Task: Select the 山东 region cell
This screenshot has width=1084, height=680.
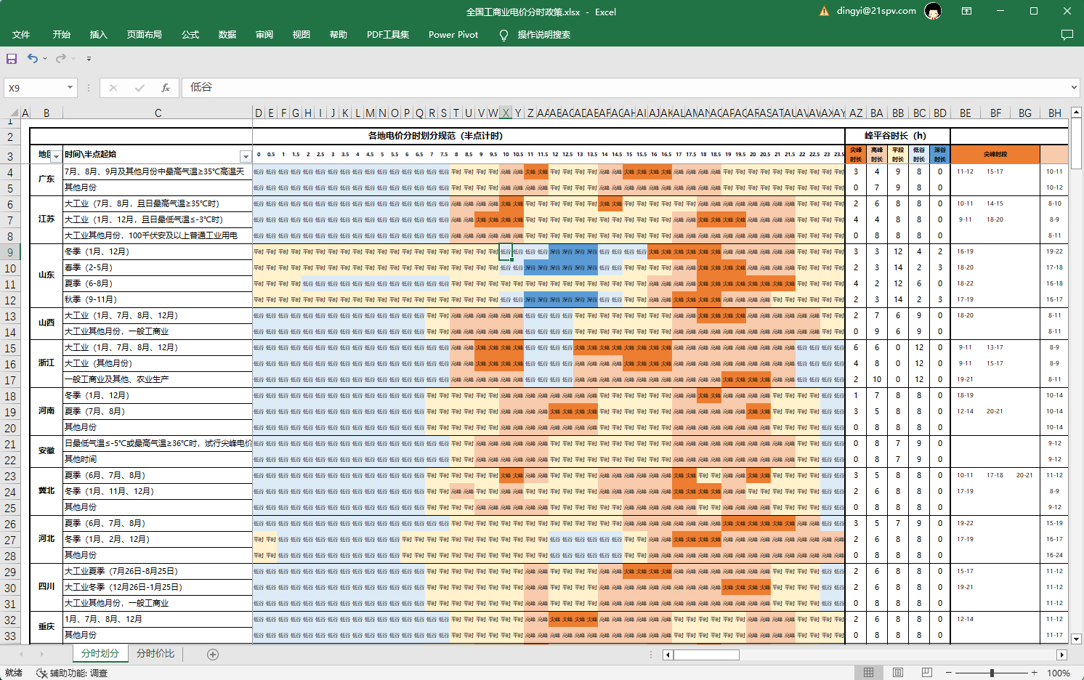Action: click(46, 275)
